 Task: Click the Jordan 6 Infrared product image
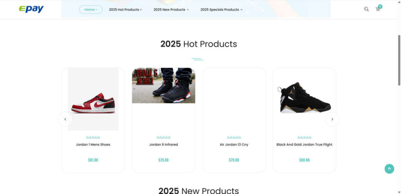163,86
